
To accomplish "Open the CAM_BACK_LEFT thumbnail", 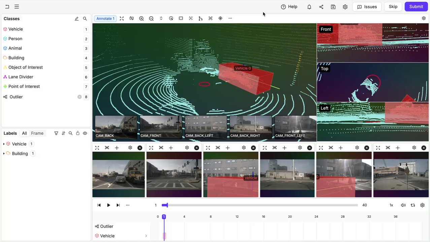I will point(206,127).
